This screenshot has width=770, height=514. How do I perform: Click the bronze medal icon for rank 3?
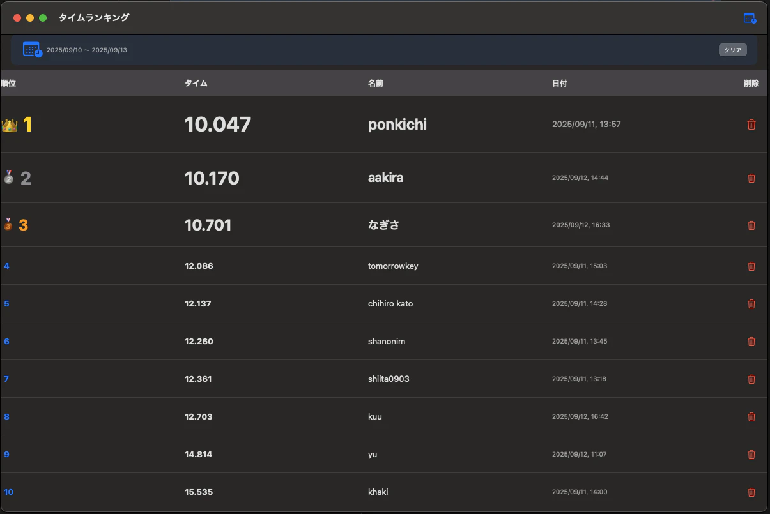[8, 224]
